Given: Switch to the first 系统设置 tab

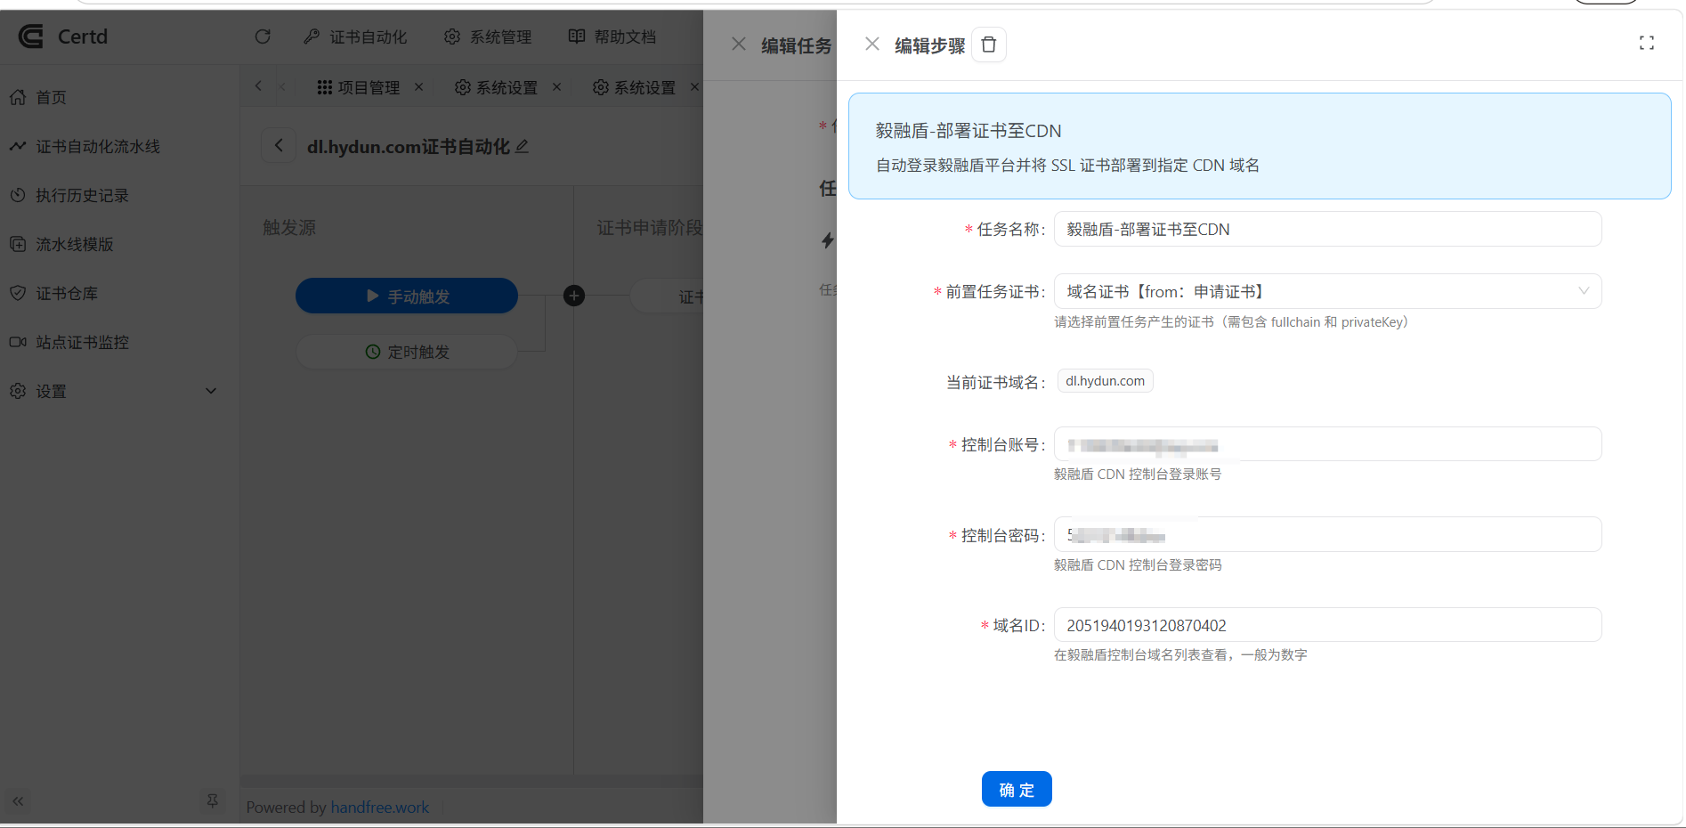Looking at the screenshot, I should coord(496,87).
